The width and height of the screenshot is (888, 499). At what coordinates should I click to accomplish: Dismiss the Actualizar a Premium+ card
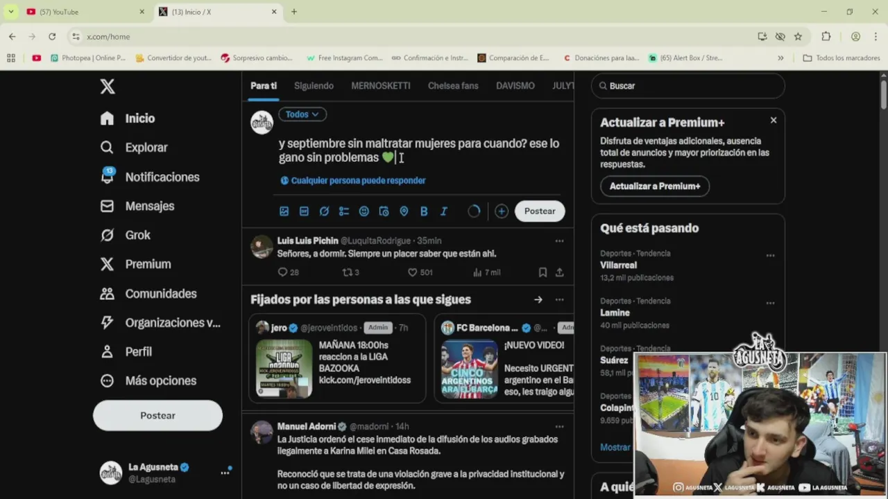coord(774,120)
